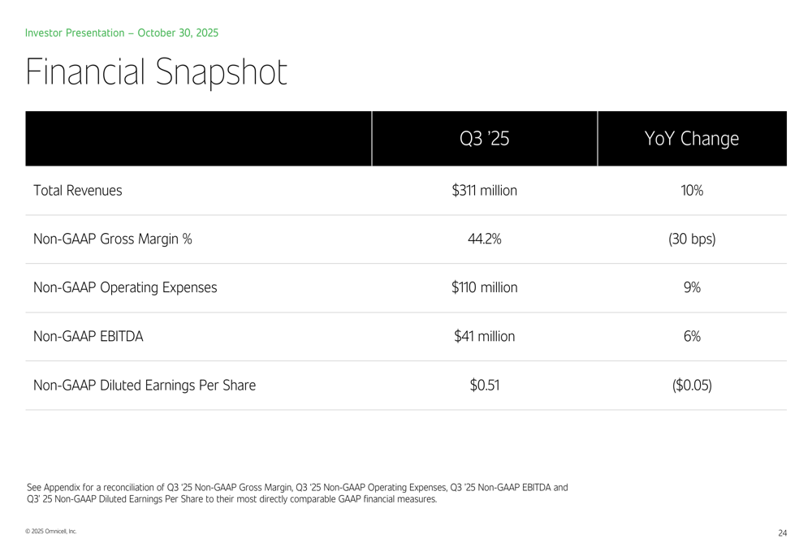This screenshot has height=556, width=812.
Task: Click the ($0.05) EPS change value
Action: pyautogui.click(x=692, y=385)
